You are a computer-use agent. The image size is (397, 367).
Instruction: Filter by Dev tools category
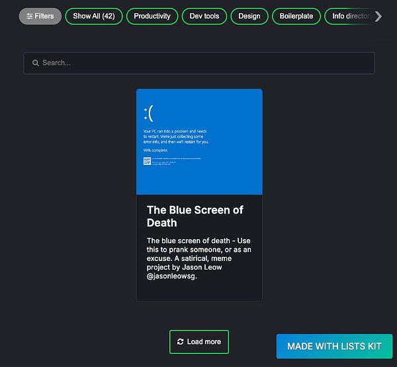[x=204, y=16]
